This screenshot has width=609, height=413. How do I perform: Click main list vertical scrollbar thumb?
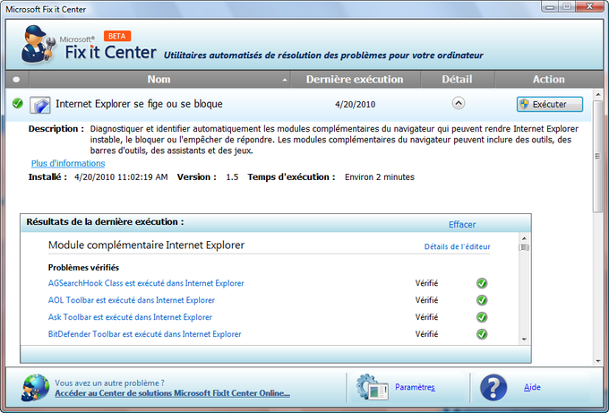pyautogui.click(x=597, y=156)
